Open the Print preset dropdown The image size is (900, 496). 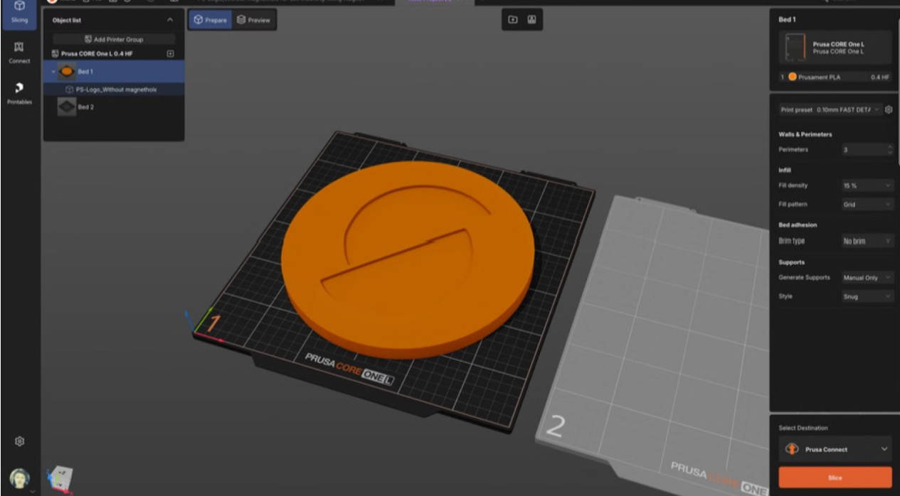pos(830,109)
